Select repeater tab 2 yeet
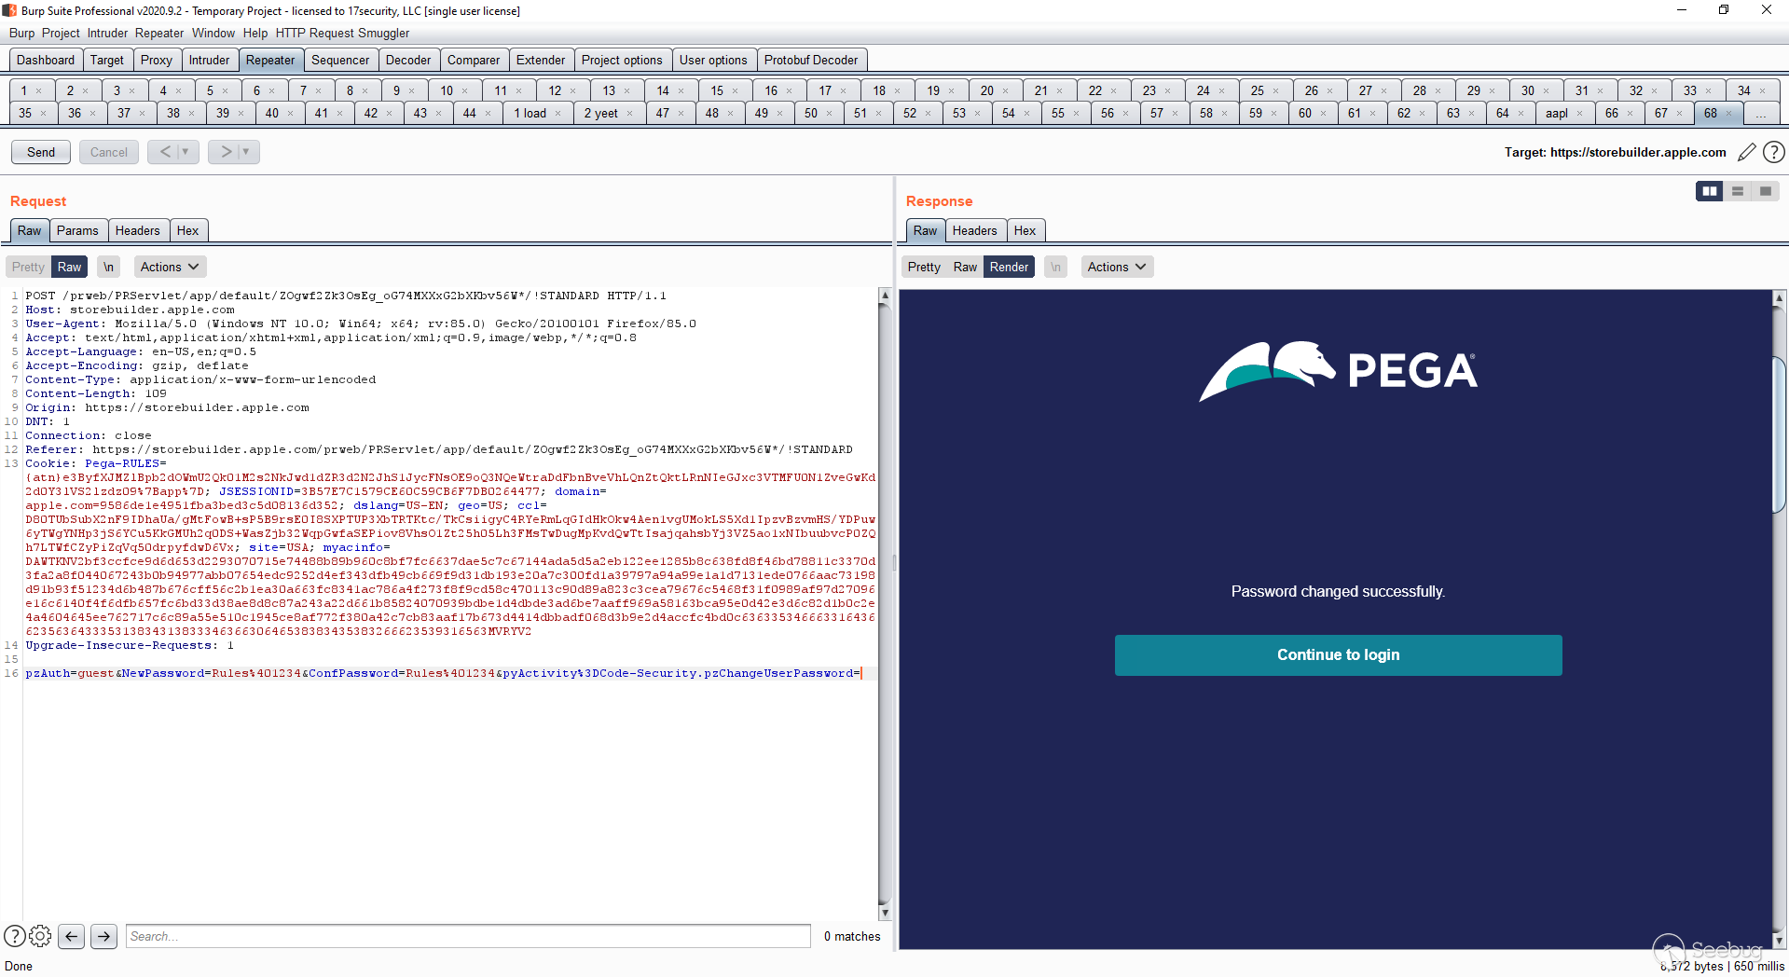This screenshot has height=977, width=1789. pos(601,114)
